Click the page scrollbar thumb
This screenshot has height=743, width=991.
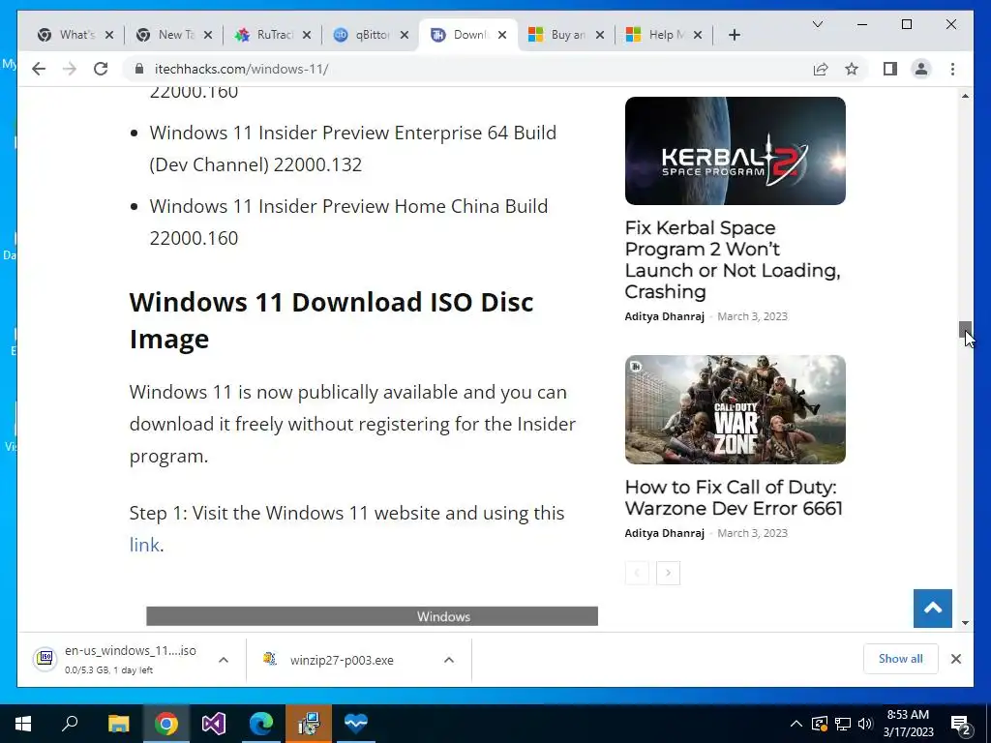(x=965, y=330)
